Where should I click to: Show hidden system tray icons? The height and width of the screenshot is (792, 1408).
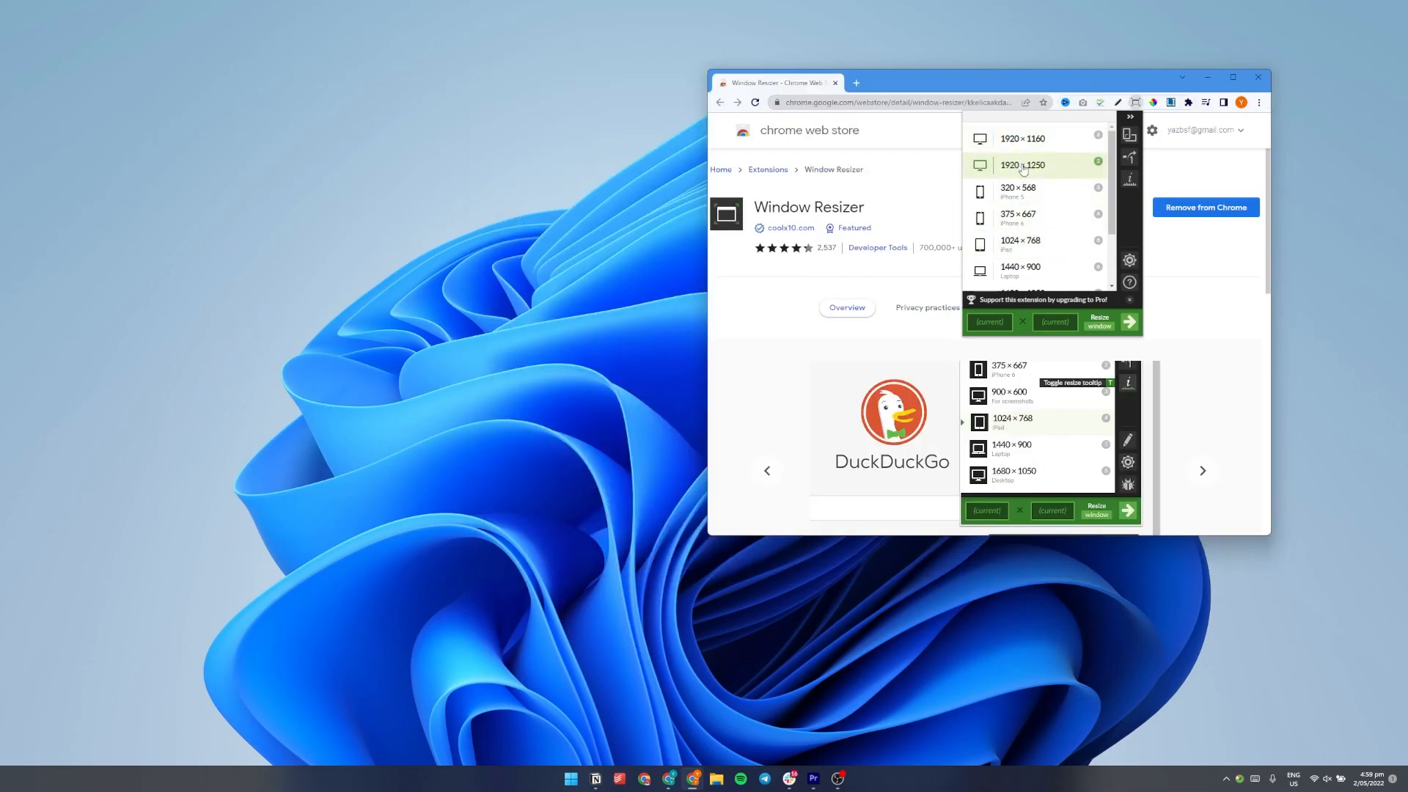(1226, 779)
